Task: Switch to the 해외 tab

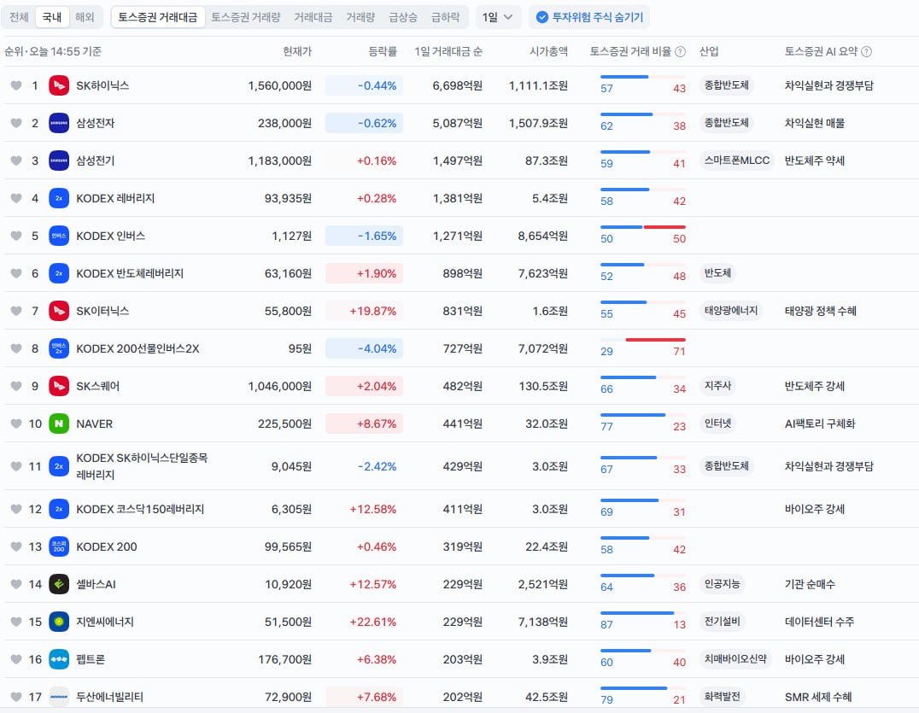Action: (85, 17)
